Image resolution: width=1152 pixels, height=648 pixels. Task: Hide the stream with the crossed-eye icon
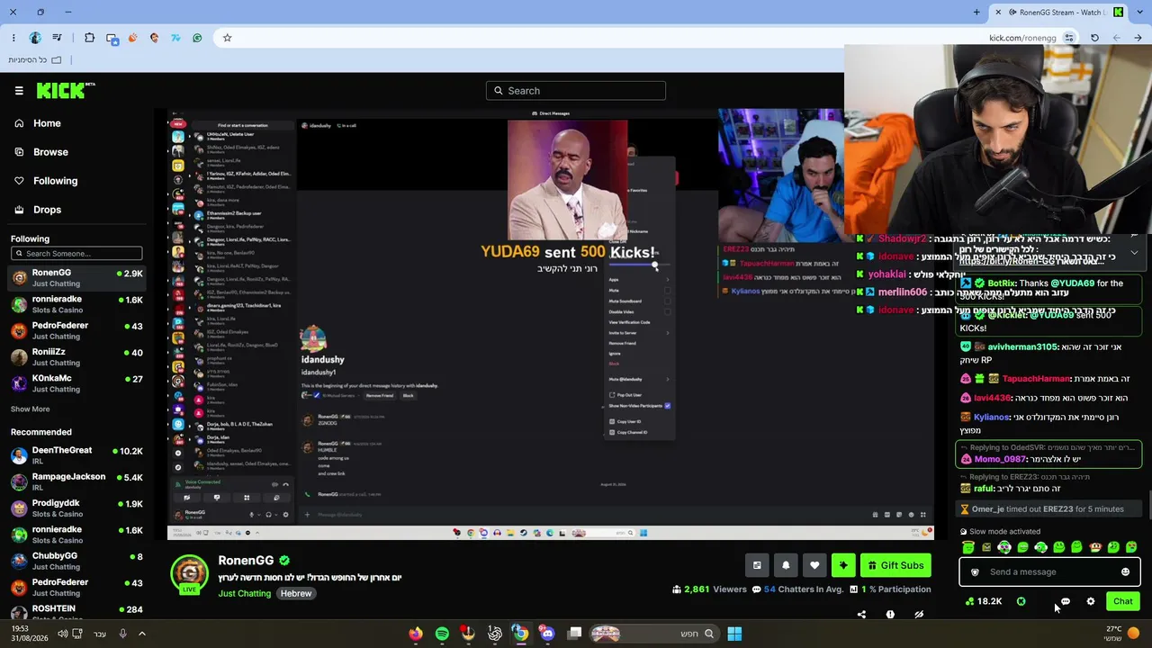[x=919, y=615]
